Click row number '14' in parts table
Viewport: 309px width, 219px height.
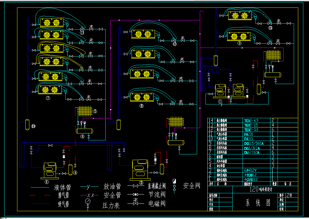tap(211, 120)
